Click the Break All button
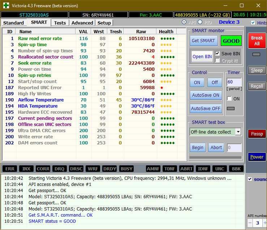The image size is (267, 230). click(x=257, y=40)
